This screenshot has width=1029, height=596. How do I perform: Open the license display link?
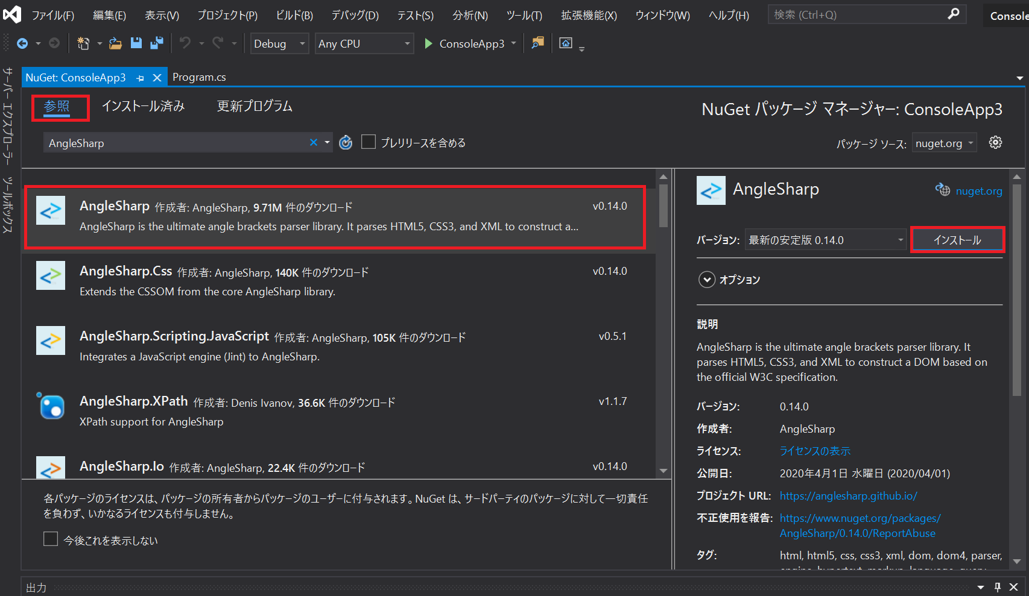(815, 451)
